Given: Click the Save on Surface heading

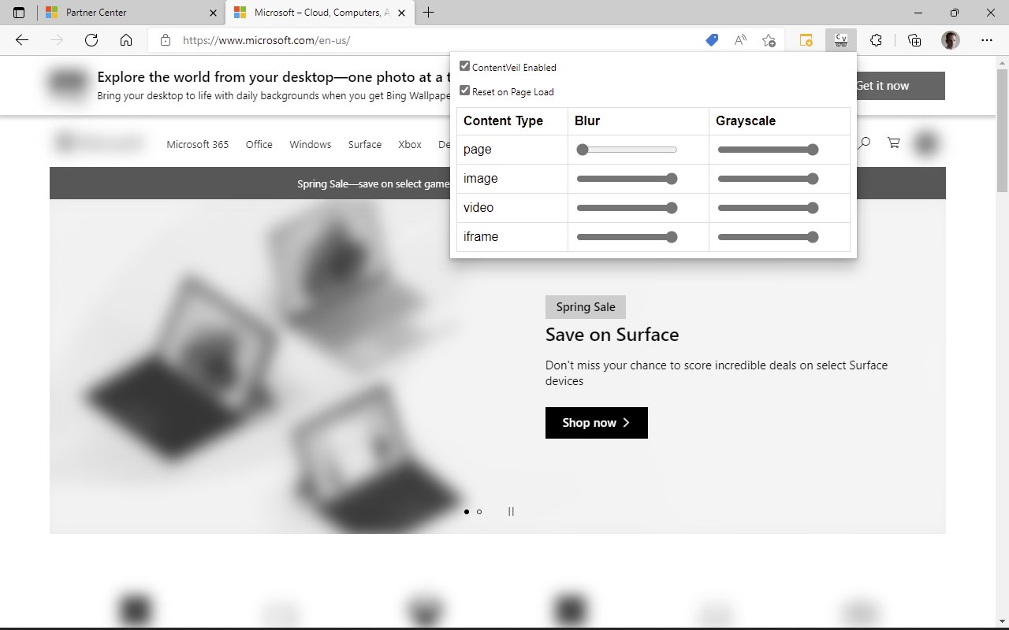Looking at the screenshot, I should pyautogui.click(x=612, y=335).
